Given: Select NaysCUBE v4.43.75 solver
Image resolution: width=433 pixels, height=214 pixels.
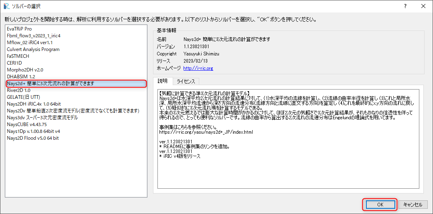Looking at the screenshot, I should coord(76,124).
